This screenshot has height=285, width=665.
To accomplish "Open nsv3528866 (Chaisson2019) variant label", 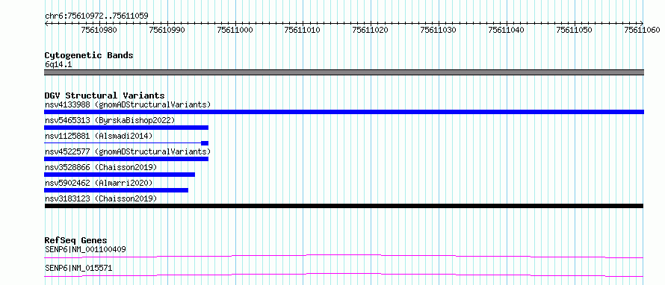I will pyautogui.click(x=101, y=167).
